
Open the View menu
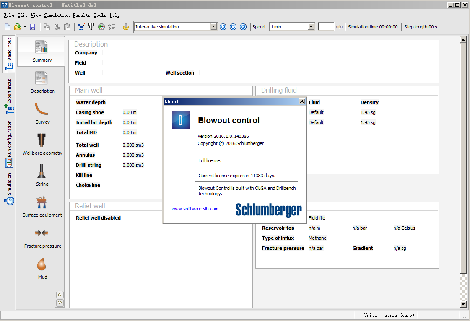pyautogui.click(x=36, y=15)
